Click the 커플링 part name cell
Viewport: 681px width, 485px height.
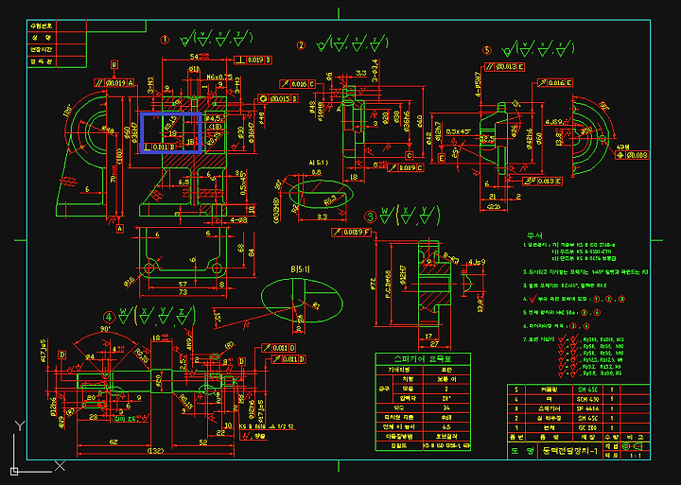(x=550, y=390)
